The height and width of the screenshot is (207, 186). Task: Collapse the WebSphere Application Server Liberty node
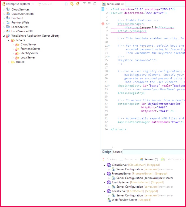pos(4,36)
